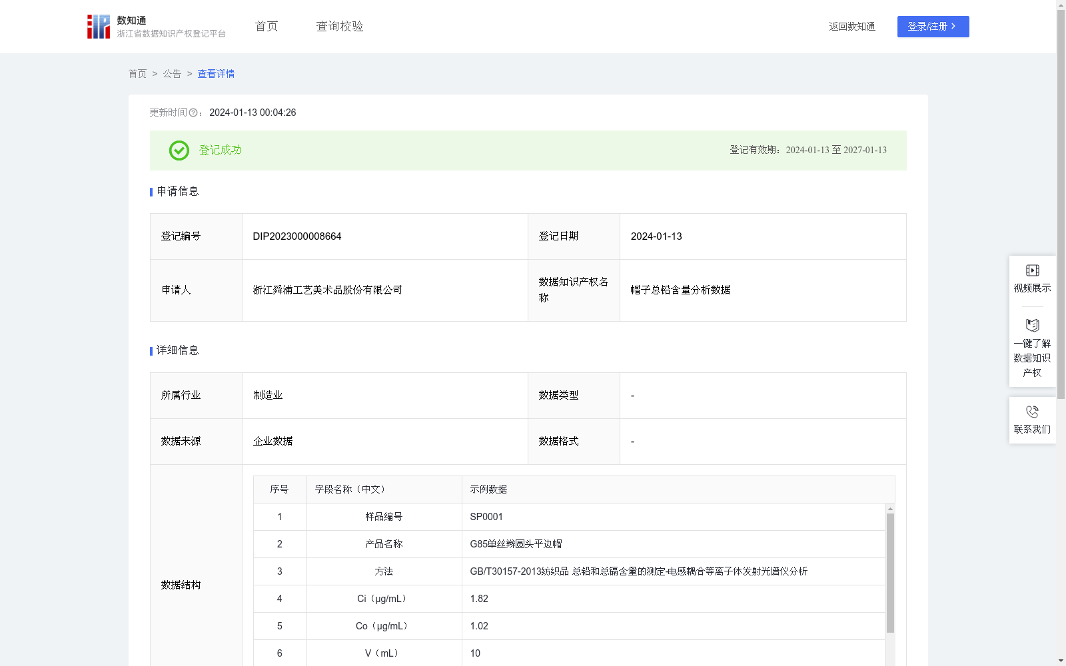
Task: Click the 详细信息 section heading
Action: [x=178, y=351]
